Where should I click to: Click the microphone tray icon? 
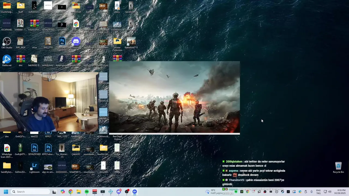(312, 192)
